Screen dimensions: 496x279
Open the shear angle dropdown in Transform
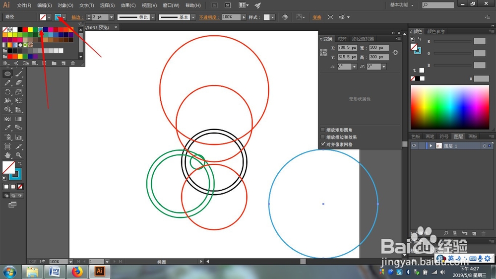(x=384, y=67)
